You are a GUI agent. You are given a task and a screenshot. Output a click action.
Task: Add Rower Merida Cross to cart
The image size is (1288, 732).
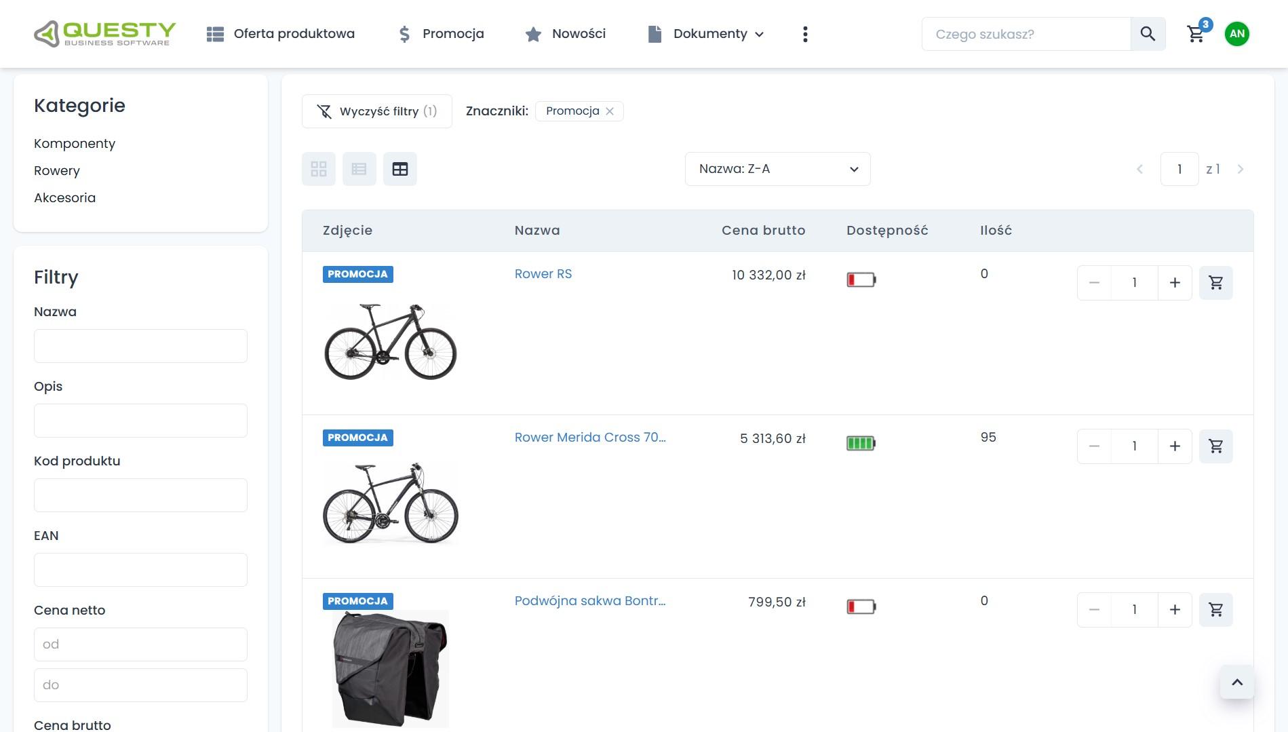pyautogui.click(x=1216, y=446)
